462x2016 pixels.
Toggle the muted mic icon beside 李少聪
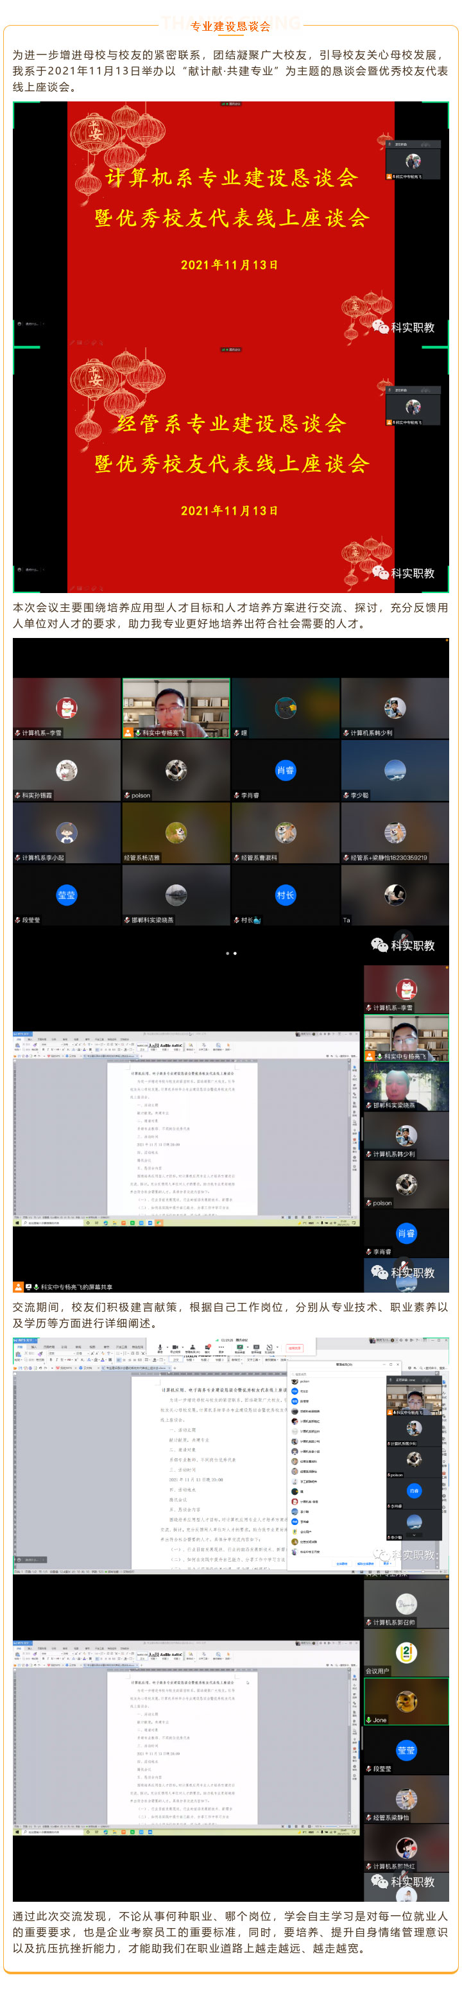[346, 795]
